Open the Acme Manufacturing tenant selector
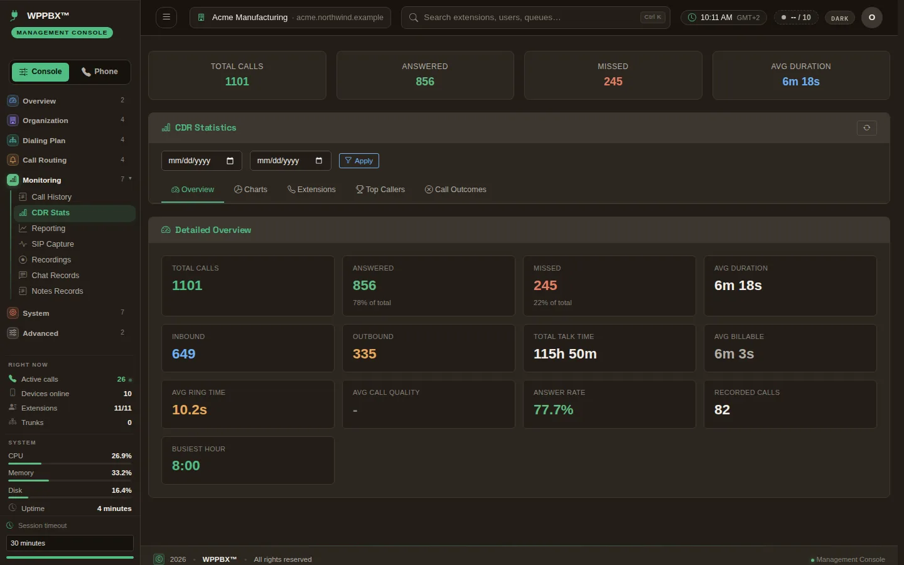This screenshot has height=565, width=904. coord(290,18)
